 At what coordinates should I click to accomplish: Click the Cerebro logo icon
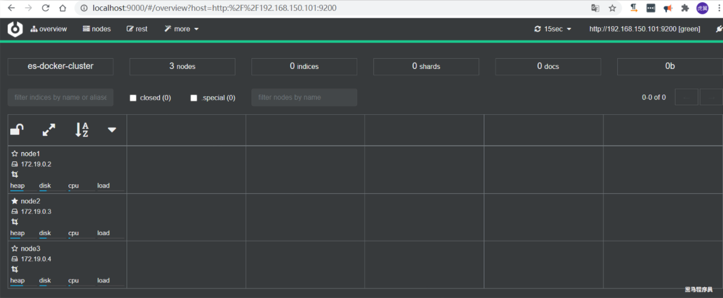tap(15, 29)
